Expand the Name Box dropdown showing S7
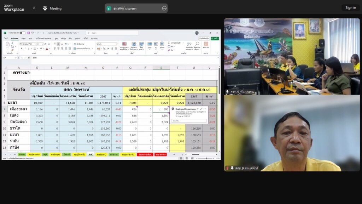362x204 pixels. [16, 57]
